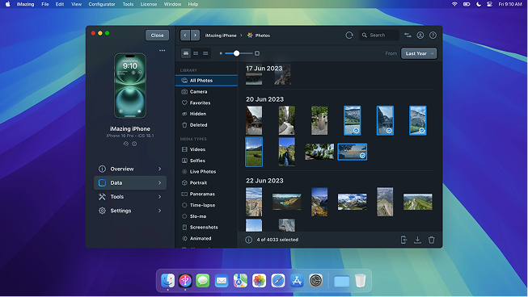Open the Window menu

coord(172,4)
